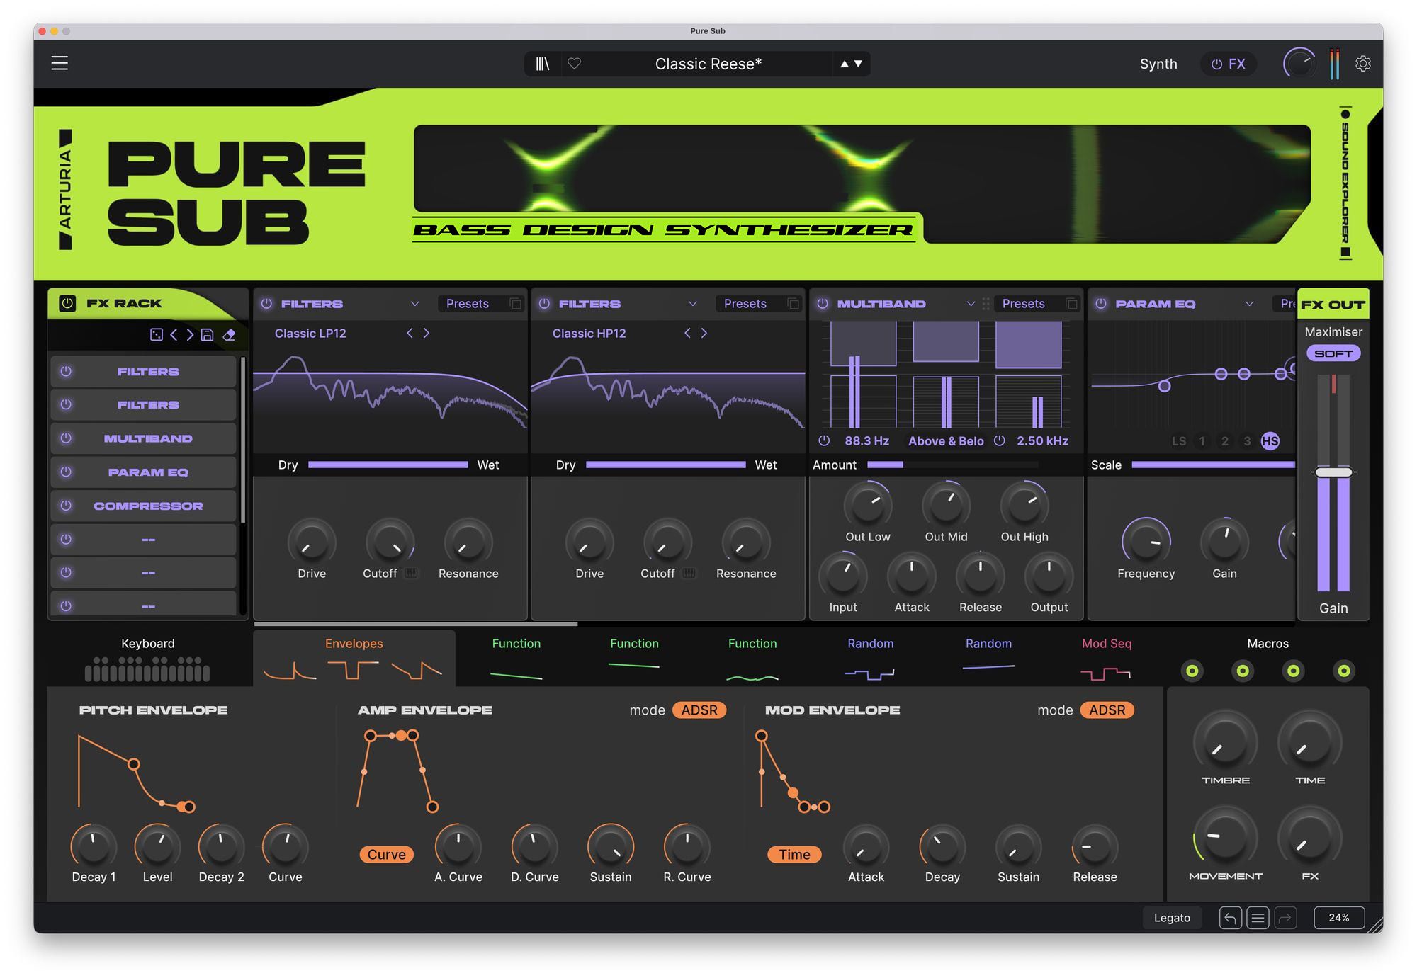This screenshot has height=978, width=1417.
Task: Click the SOFT maximiser button
Action: pos(1333,353)
